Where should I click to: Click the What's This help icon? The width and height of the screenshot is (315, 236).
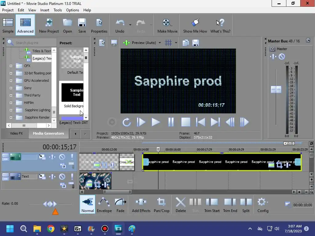(220, 25)
